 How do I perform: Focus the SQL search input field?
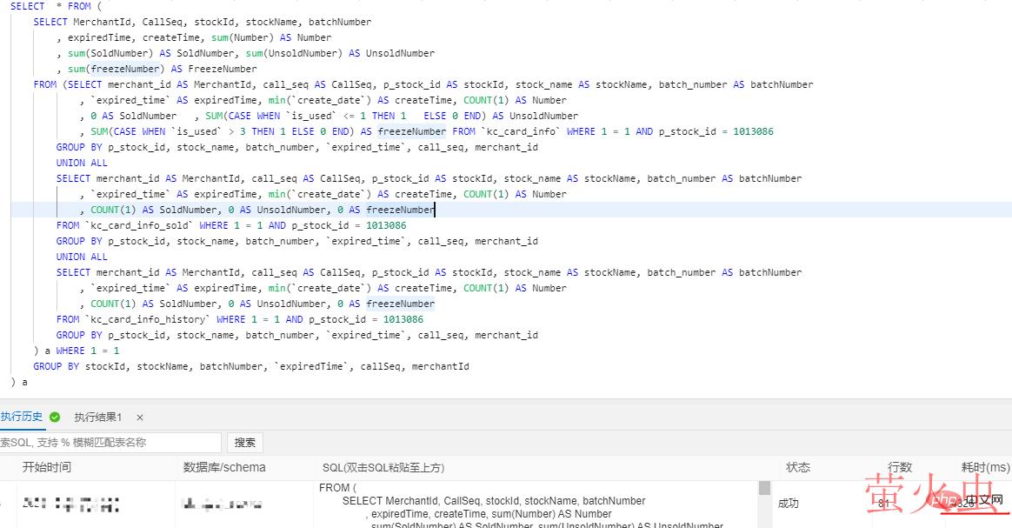point(110,443)
